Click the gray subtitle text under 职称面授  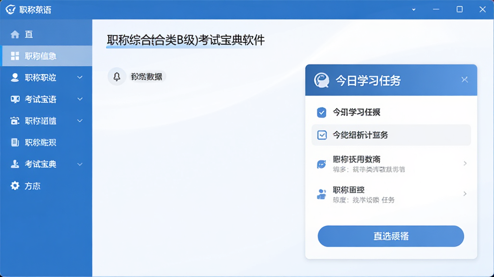364,200
